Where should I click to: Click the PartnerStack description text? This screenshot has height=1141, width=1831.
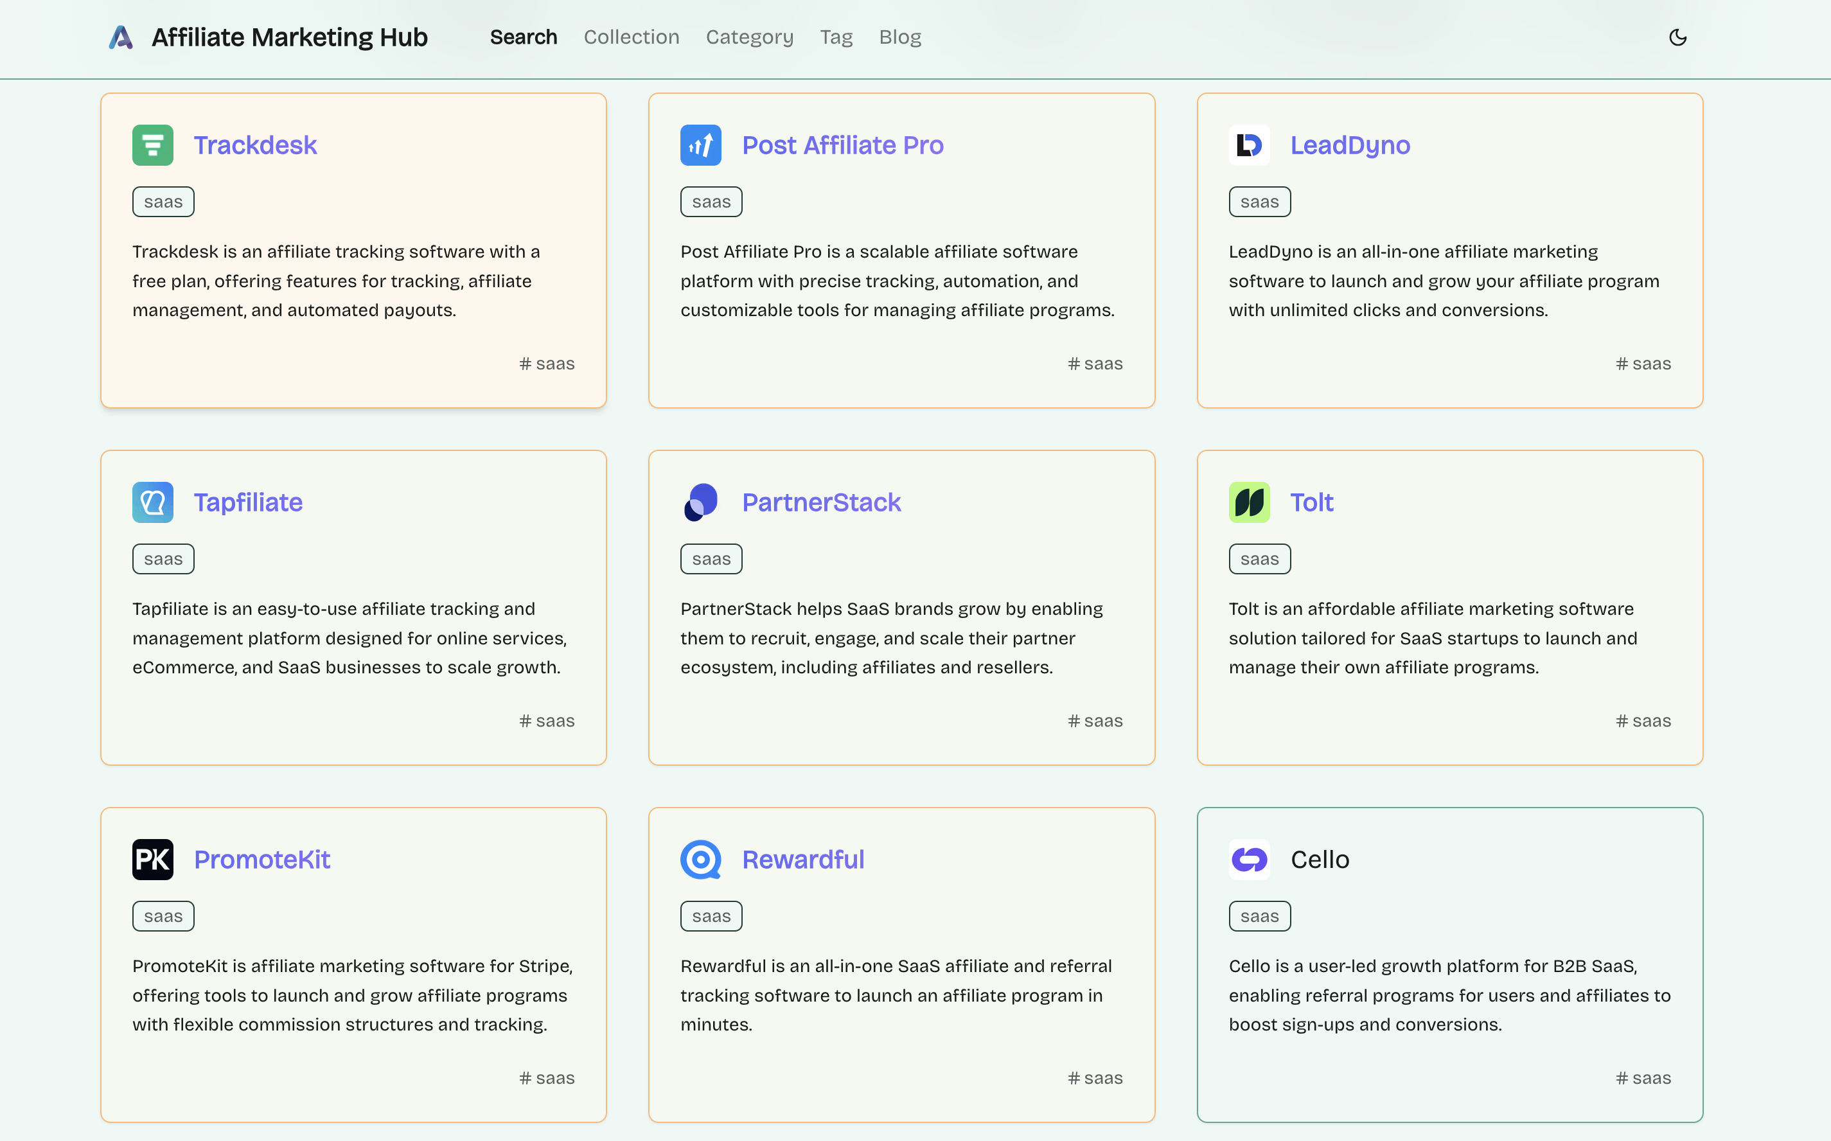pos(892,638)
